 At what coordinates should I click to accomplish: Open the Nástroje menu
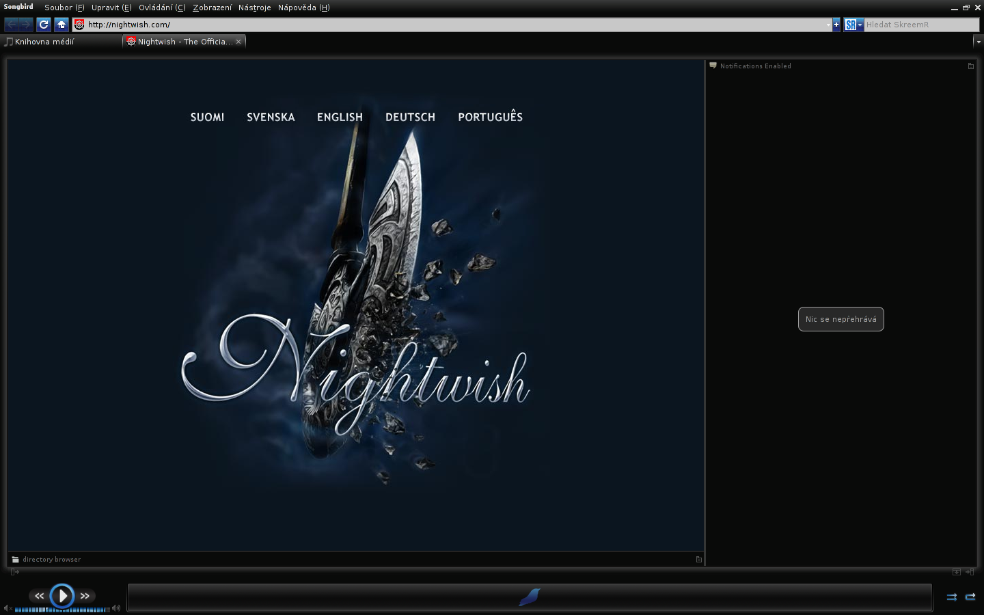click(x=254, y=8)
